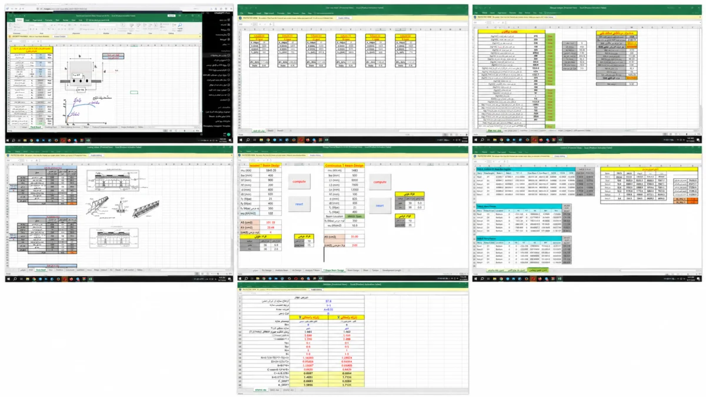
Task: Open the Insert tab in the beam-diagram workbook
Action: 28,20
